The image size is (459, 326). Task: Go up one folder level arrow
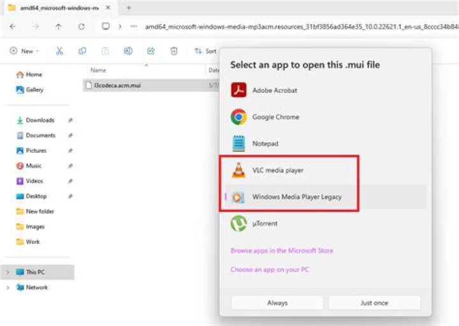(59, 27)
